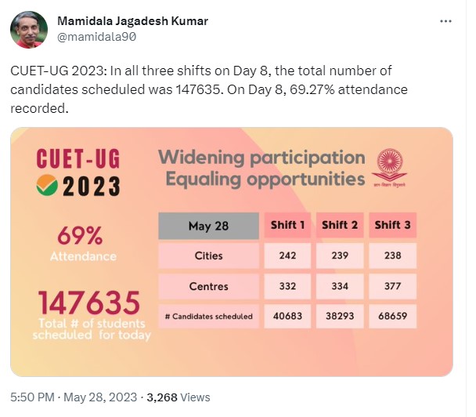Select the Shift 3 column header

point(391,226)
